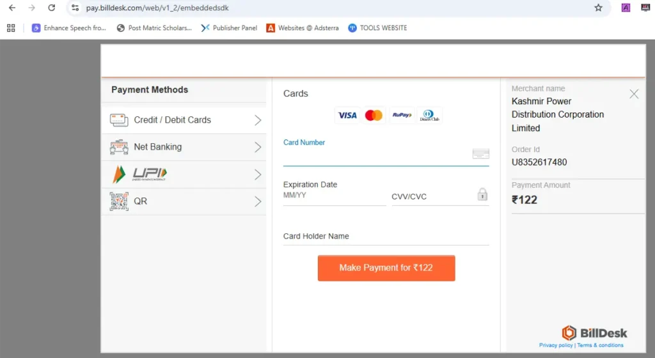Expand chevron beside QR option
655x358 pixels.
258,201
